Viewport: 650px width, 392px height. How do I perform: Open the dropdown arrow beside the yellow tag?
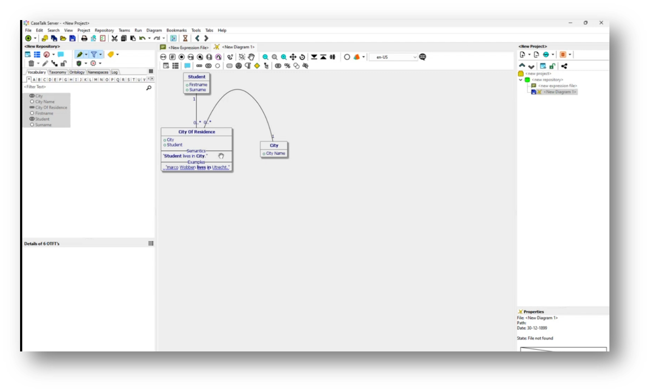click(118, 55)
